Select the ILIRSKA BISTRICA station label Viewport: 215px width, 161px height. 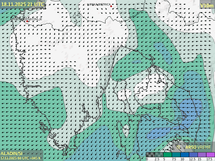(99, 4)
